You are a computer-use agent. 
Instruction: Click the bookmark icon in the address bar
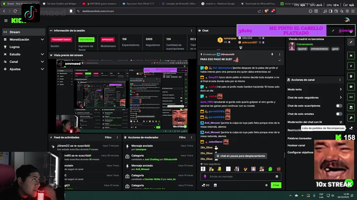[71, 11]
